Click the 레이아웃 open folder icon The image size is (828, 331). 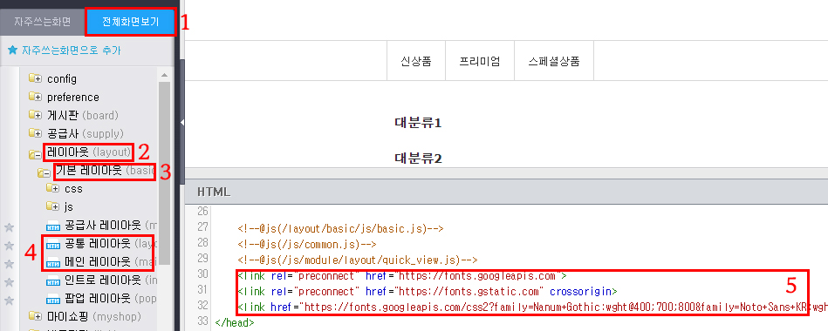pos(36,154)
